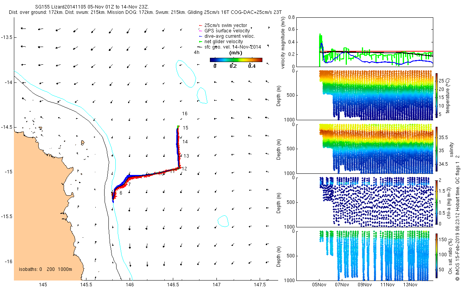This screenshot has height=289, width=463.
Task: Click the '4h' label near the legend
Action: coord(196,52)
